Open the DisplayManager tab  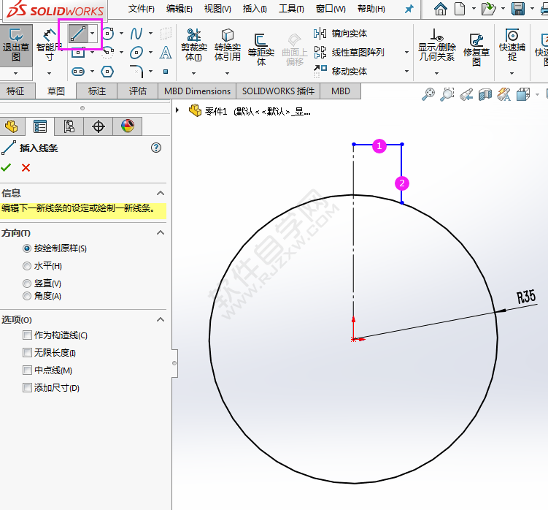pyautogui.click(x=128, y=126)
